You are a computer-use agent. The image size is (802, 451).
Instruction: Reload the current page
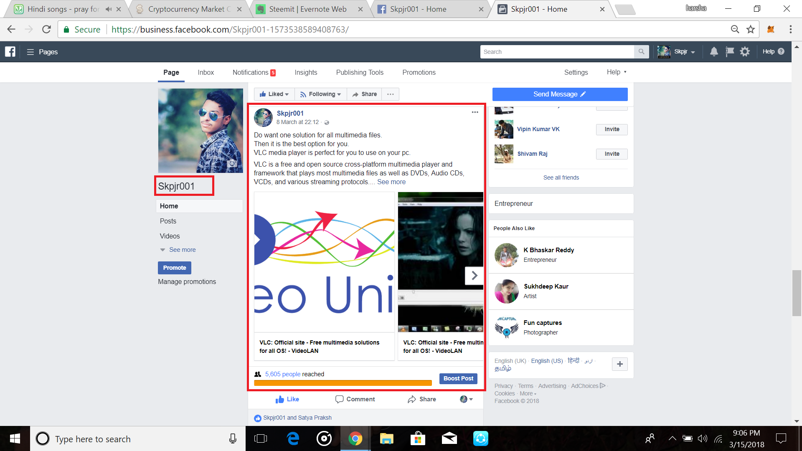coord(46,29)
